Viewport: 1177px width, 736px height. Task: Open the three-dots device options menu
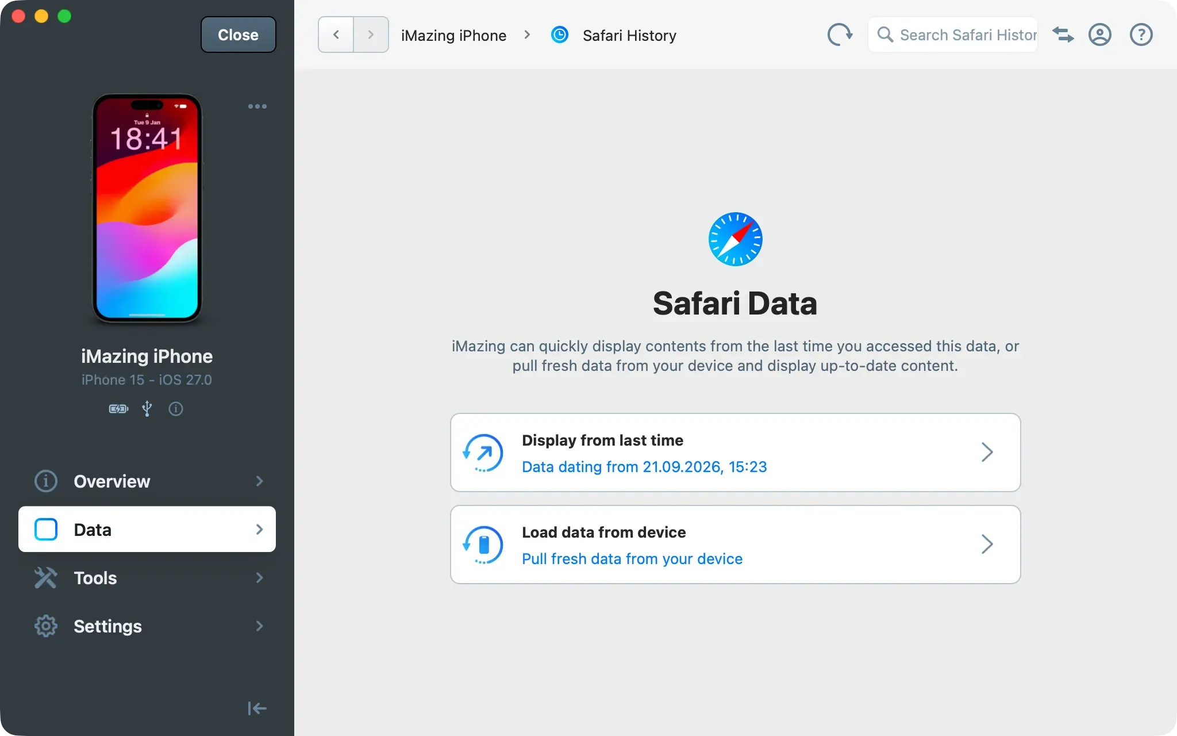(257, 106)
